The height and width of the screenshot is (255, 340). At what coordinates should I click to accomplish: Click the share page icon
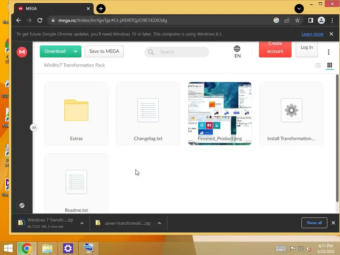coord(287,20)
